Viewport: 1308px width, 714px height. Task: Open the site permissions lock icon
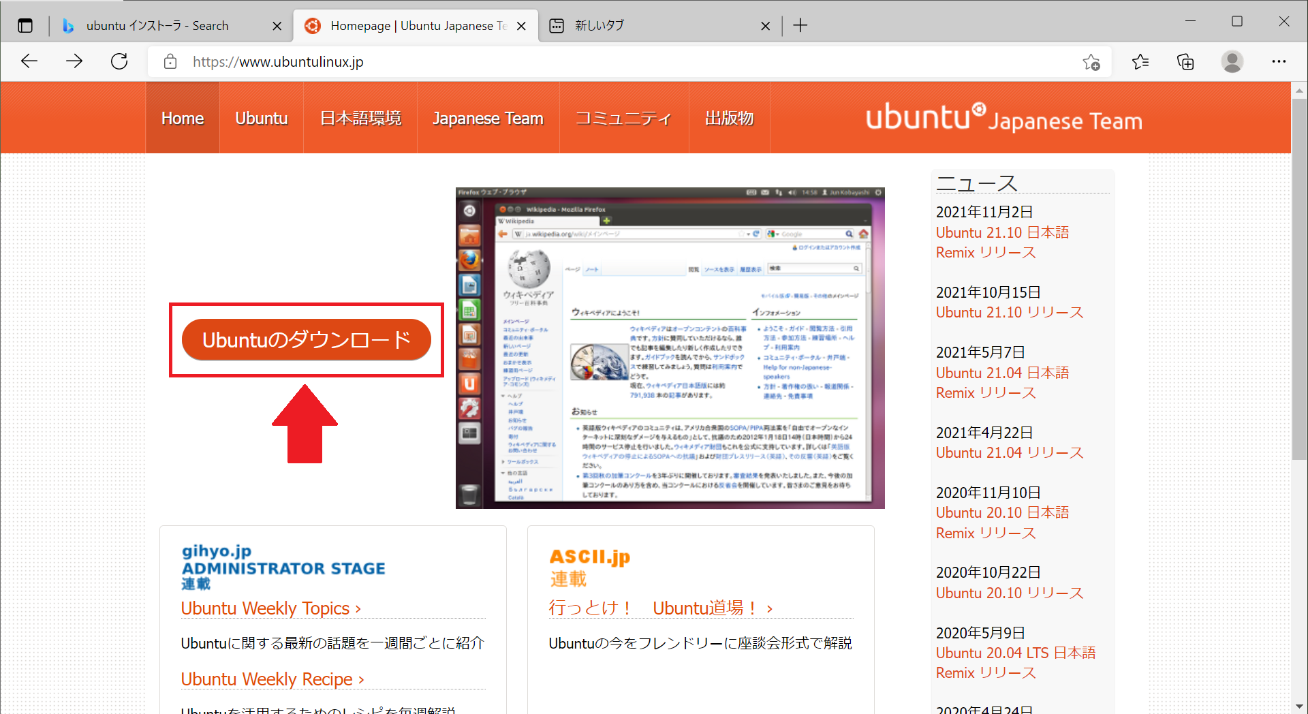tap(170, 61)
